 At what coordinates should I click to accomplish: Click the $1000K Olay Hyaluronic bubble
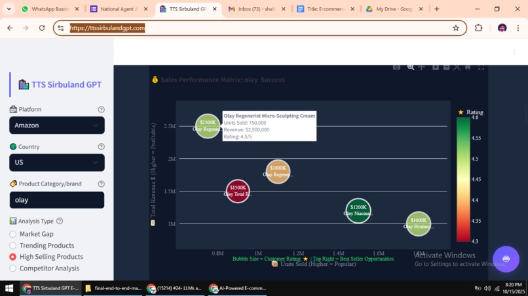[418, 223]
